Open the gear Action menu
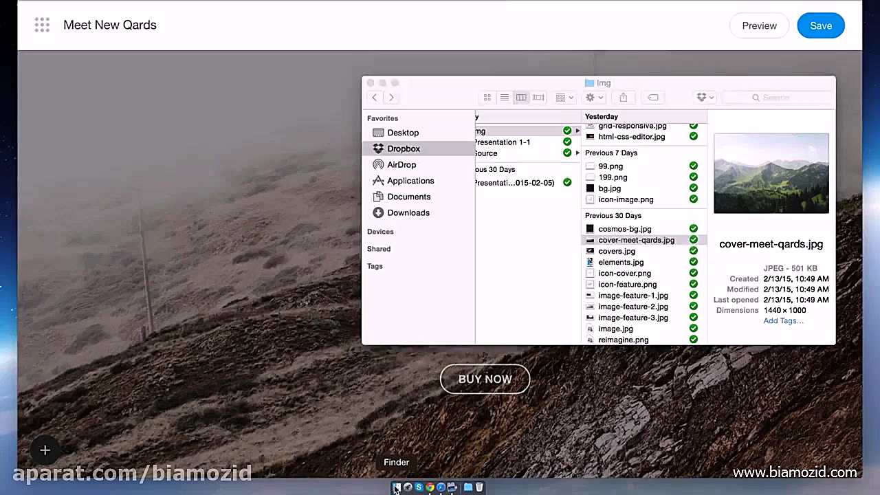 [593, 98]
